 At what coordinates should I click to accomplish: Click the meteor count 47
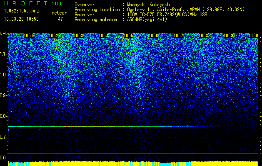tap(60, 19)
